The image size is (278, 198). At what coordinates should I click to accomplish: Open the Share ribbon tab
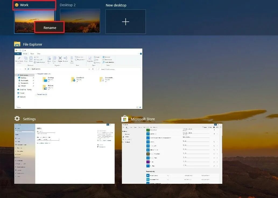32,54
